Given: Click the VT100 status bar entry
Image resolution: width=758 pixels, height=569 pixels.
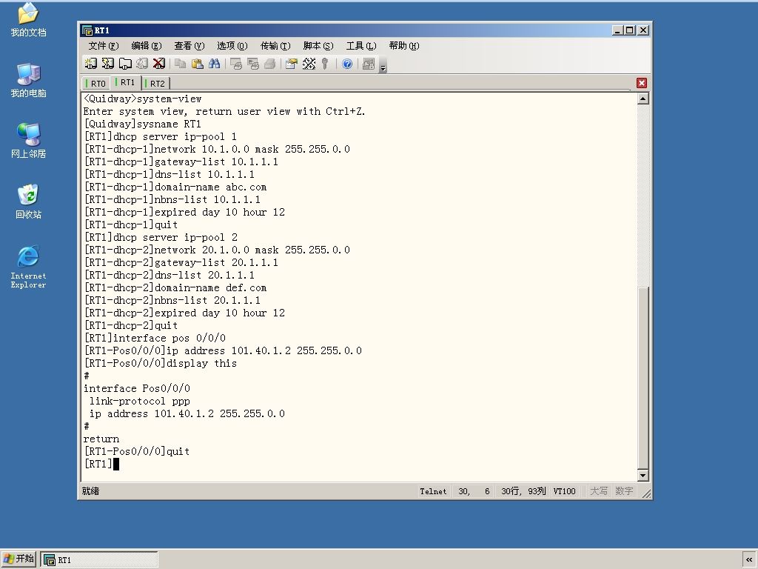Looking at the screenshot, I should [x=565, y=491].
